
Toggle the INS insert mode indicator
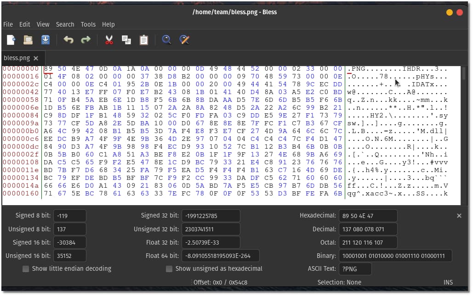pyautogui.click(x=448, y=282)
